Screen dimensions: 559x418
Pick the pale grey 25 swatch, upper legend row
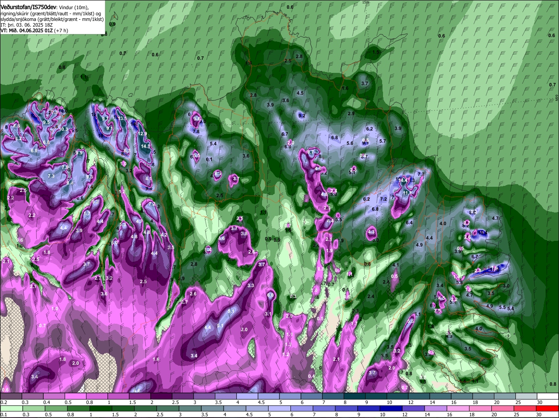tap(527, 396)
